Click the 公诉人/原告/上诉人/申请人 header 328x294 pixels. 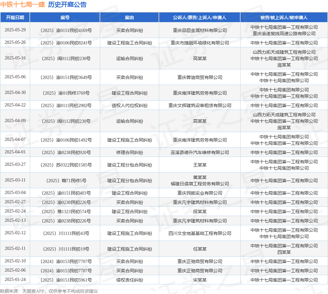tap(200, 18)
